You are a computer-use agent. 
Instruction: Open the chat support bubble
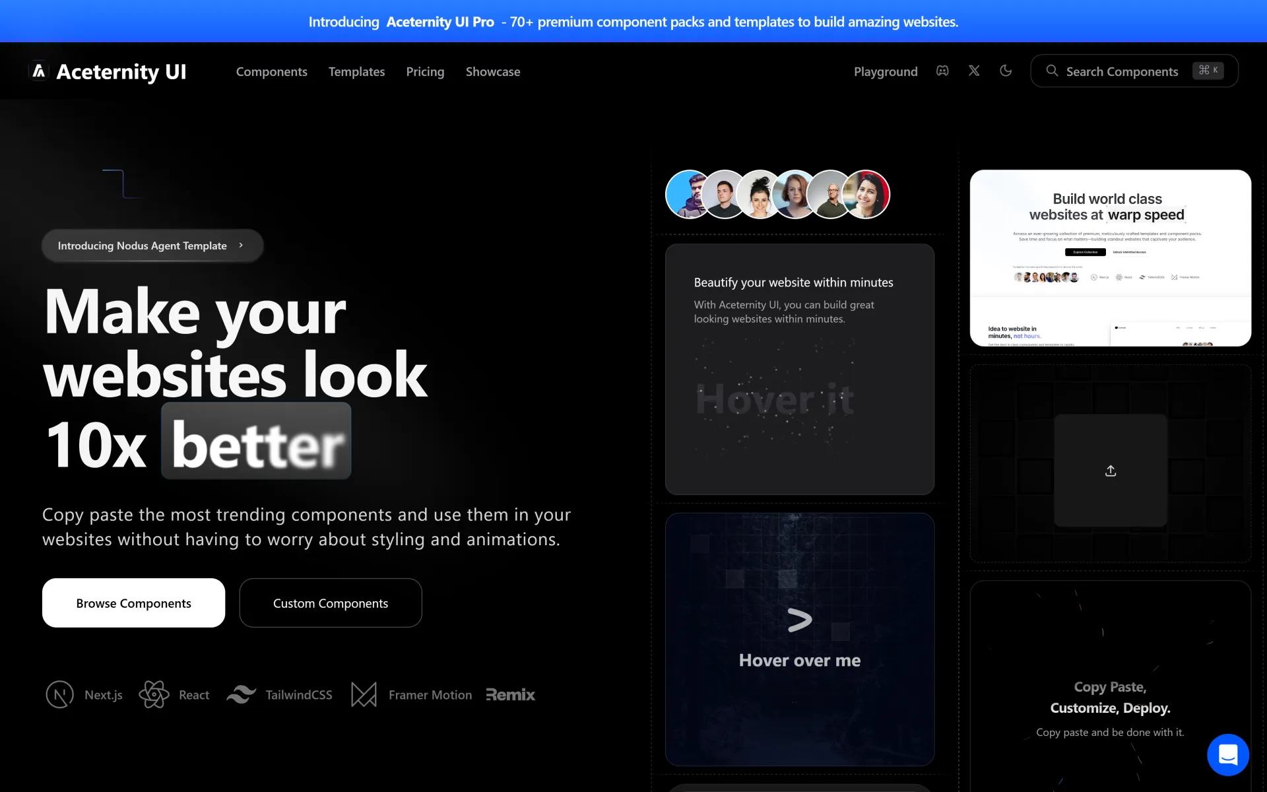1227,754
